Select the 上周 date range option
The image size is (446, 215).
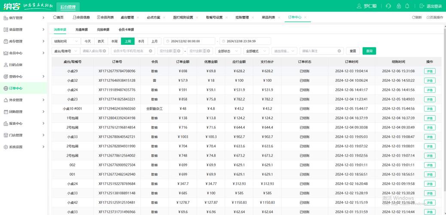[x=128, y=41]
